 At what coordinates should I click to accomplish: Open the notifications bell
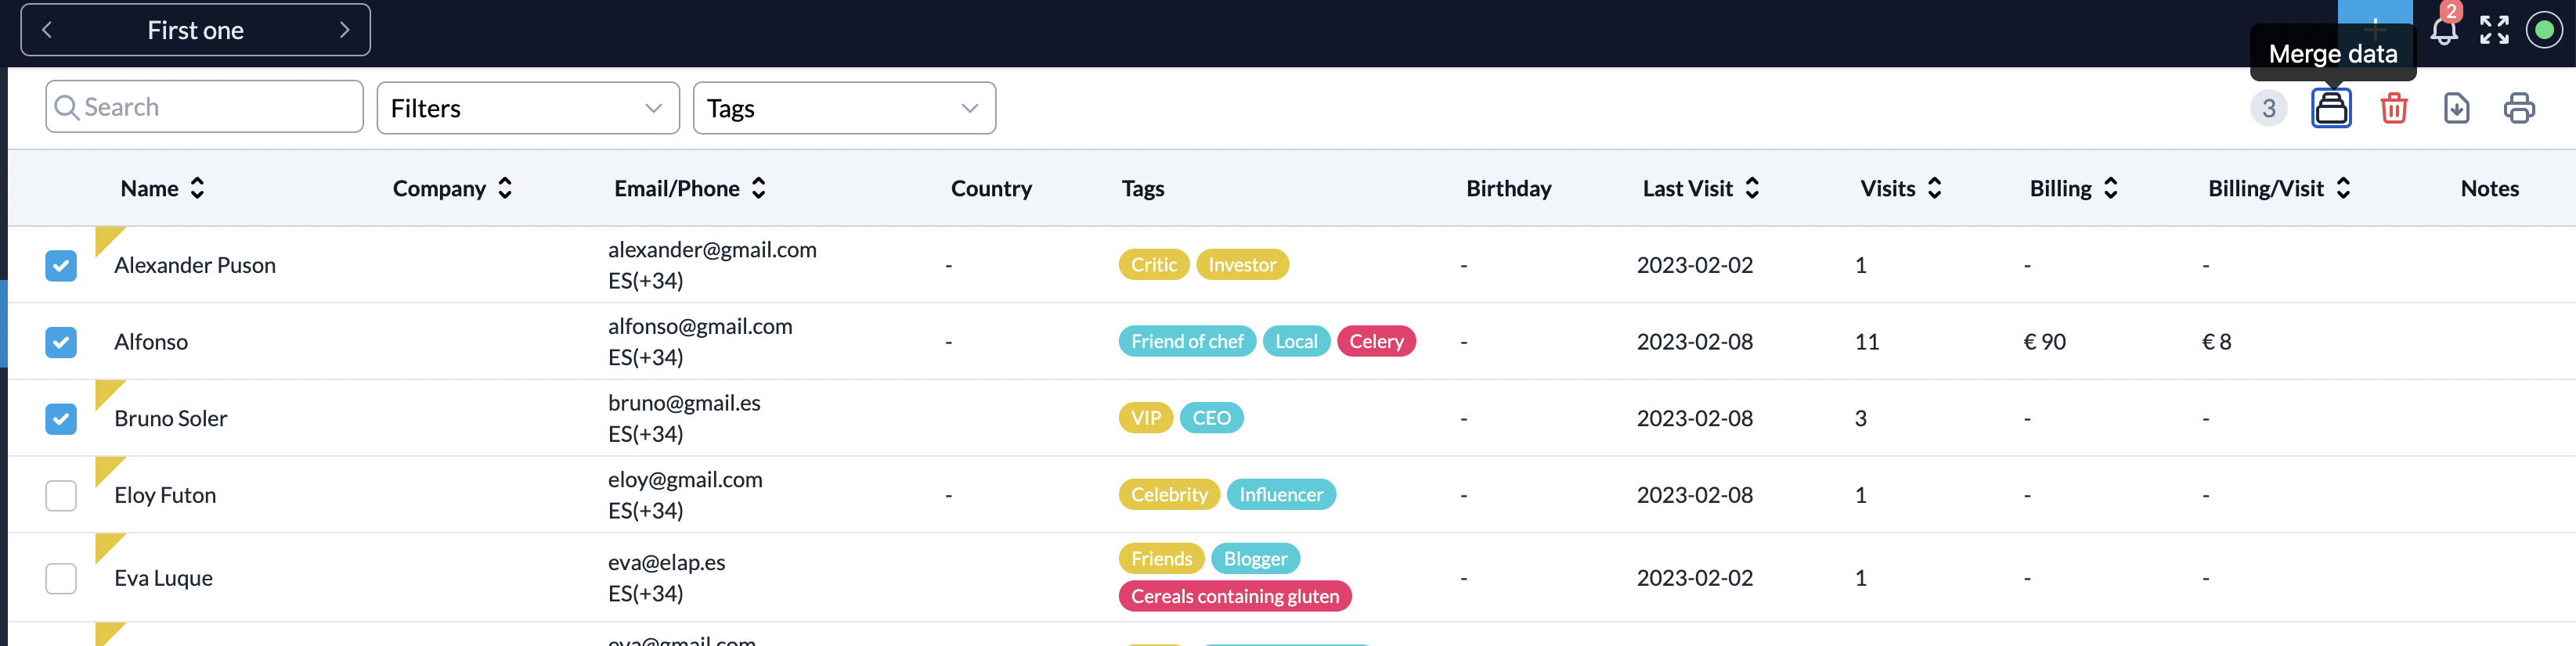click(x=2443, y=31)
